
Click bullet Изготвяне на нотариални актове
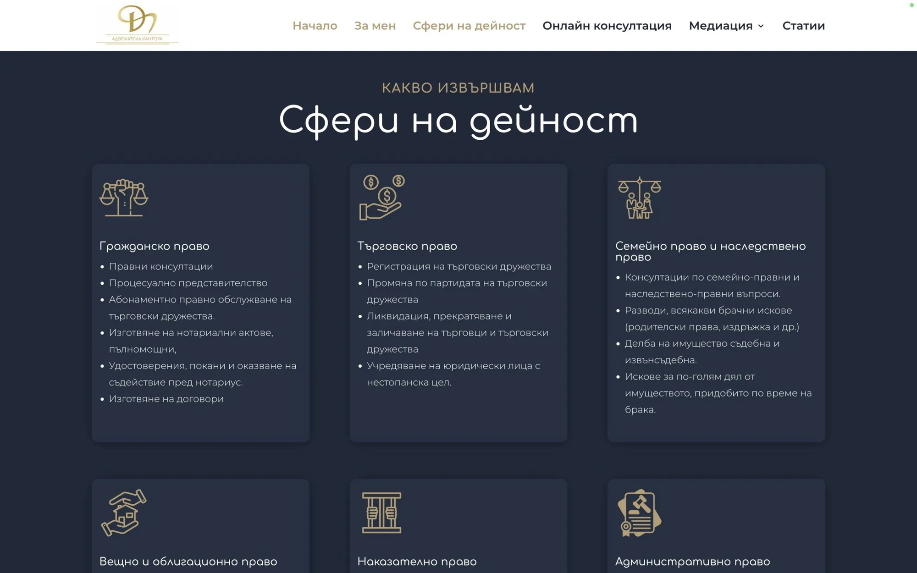coord(191,341)
